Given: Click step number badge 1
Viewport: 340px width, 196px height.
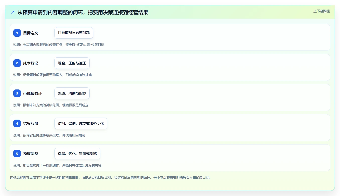Looking at the screenshot, I should [17, 33].
